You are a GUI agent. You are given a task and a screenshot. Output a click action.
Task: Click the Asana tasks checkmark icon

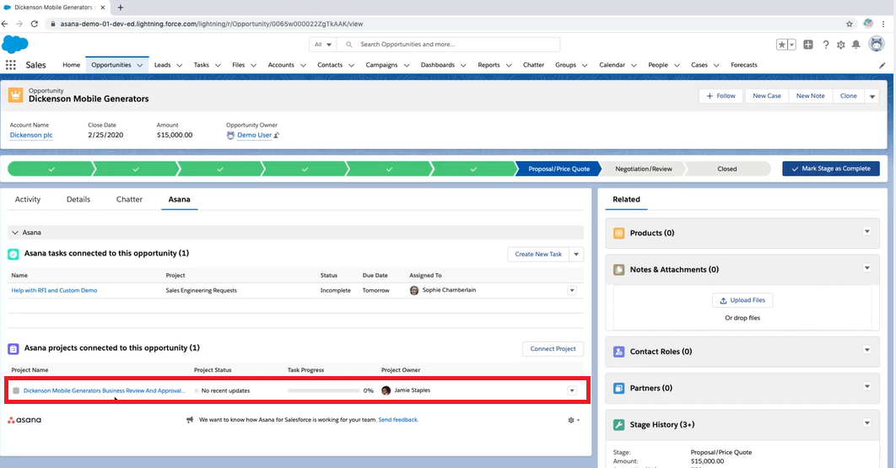pyautogui.click(x=13, y=254)
